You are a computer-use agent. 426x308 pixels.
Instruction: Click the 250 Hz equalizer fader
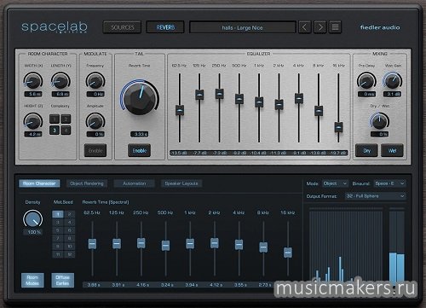tap(219, 94)
